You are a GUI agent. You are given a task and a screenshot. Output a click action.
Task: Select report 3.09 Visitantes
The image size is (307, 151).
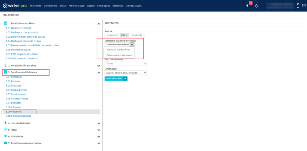14,112
